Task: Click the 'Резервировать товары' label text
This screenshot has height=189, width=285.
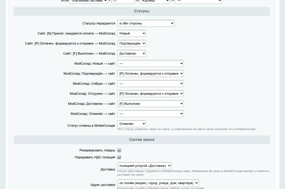Action: 97,150
